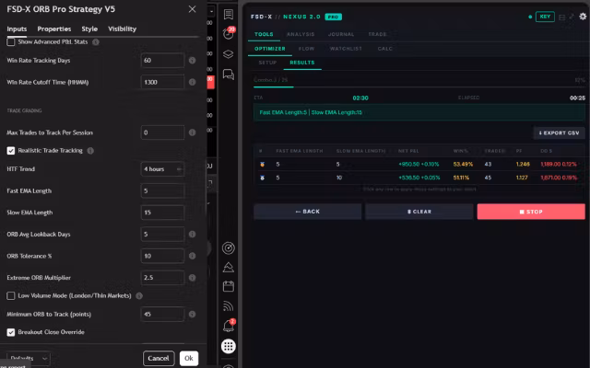This screenshot has width=590, height=368.
Task: Open the calendar sidebar icon
Action: click(228, 286)
